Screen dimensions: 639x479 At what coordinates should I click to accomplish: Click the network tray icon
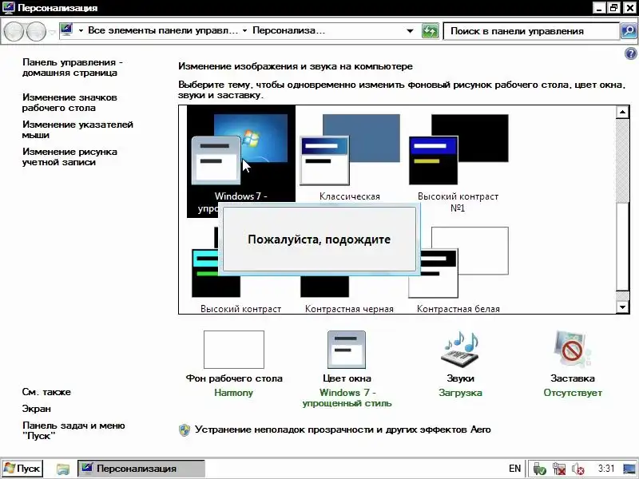click(x=559, y=469)
